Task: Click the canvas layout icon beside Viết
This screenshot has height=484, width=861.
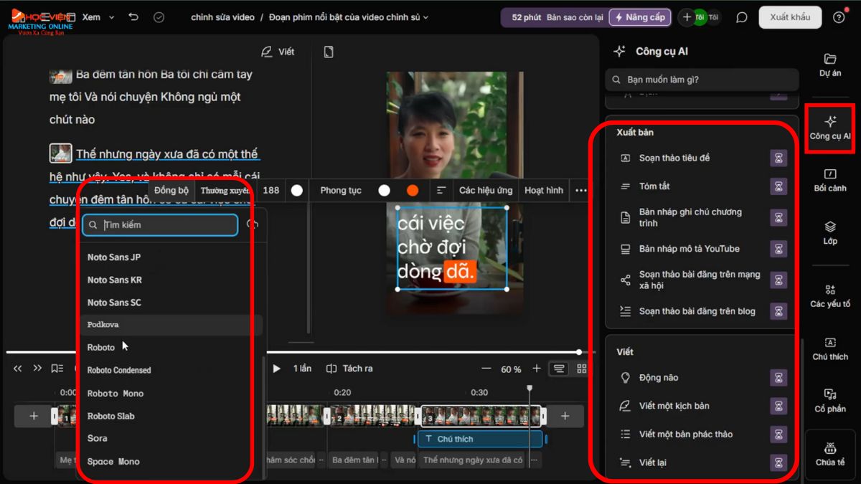Action: coord(329,52)
